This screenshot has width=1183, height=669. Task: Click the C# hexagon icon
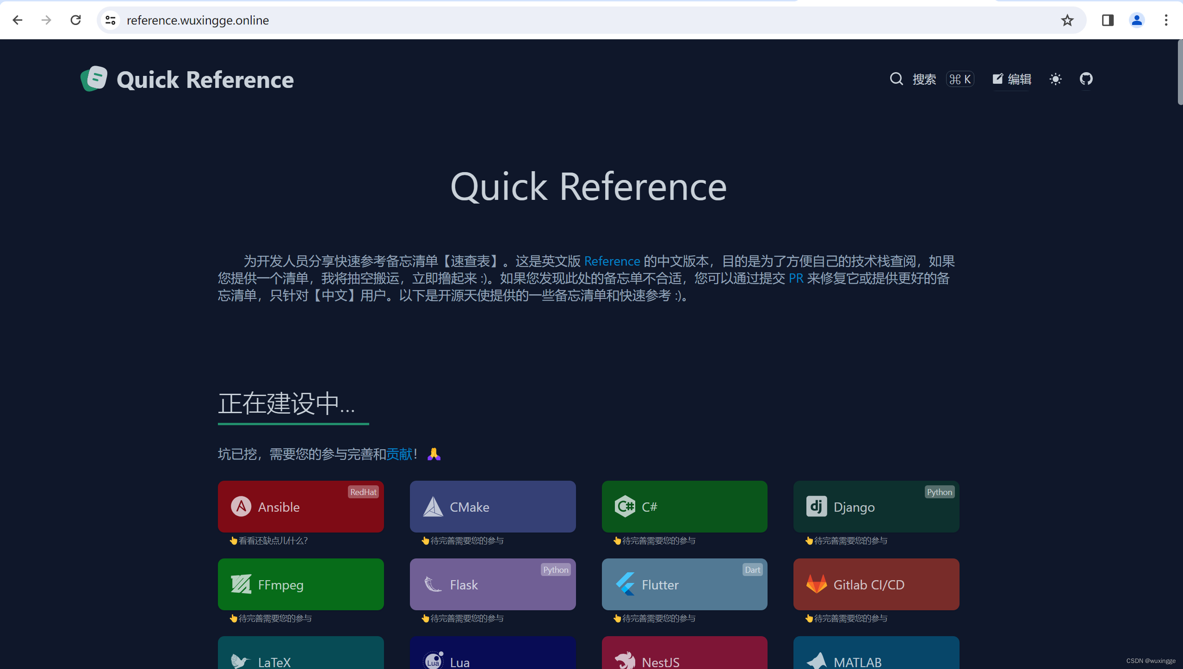(625, 507)
